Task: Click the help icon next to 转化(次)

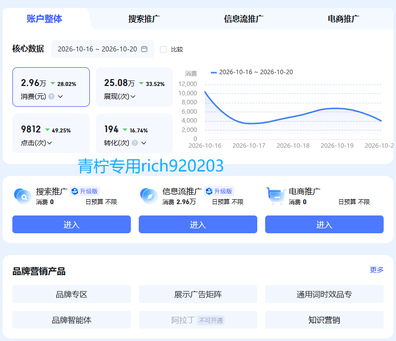Action: (x=135, y=143)
